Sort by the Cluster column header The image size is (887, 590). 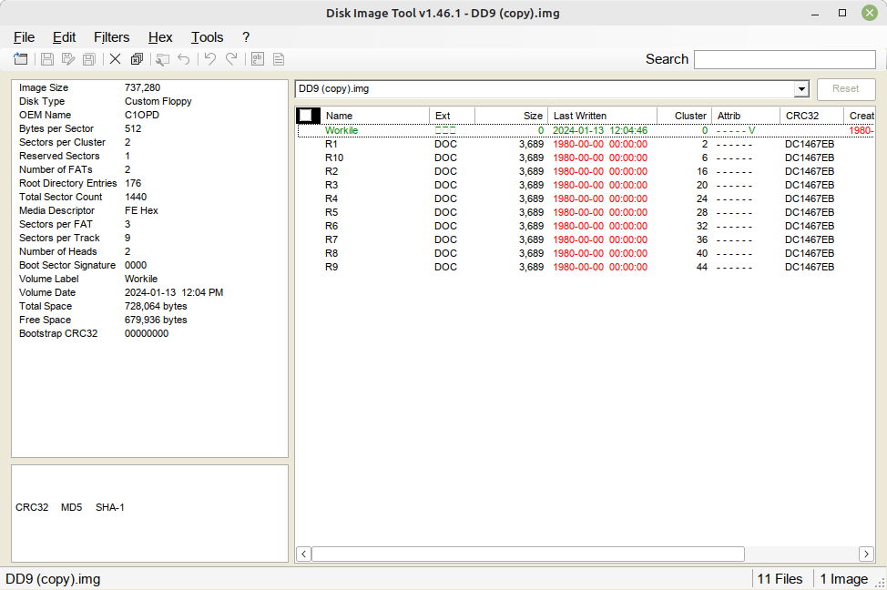click(x=684, y=116)
